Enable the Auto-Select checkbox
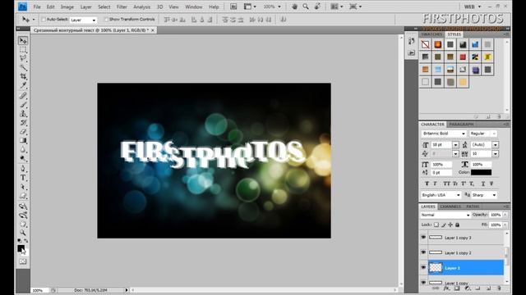 tap(44, 20)
